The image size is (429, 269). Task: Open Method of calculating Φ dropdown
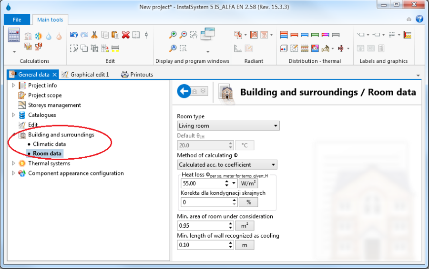click(227, 165)
